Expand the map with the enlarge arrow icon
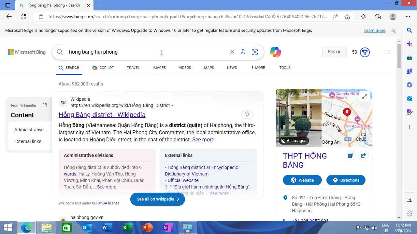Screen dimensions: 417x234 (x=365, y=97)
